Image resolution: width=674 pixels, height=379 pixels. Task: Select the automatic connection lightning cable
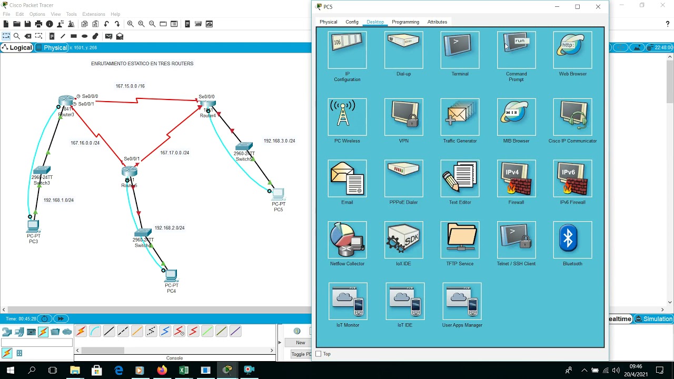coord(81,331)
